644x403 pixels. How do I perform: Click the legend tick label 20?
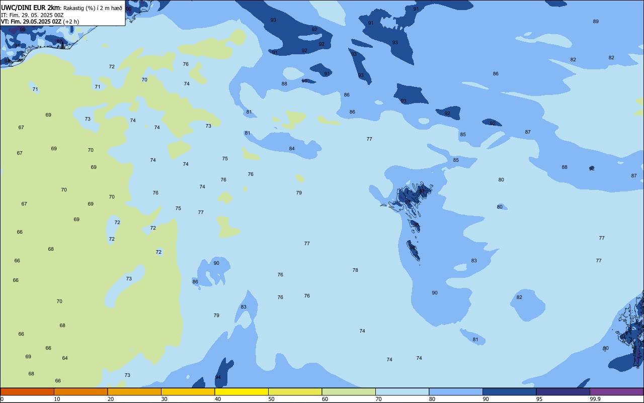[x=111, y=399]
